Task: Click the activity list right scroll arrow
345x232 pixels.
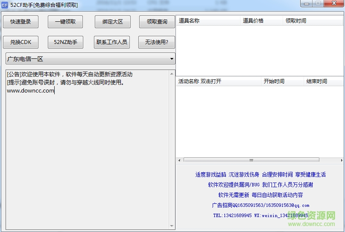Action: (x=342, y=160)
